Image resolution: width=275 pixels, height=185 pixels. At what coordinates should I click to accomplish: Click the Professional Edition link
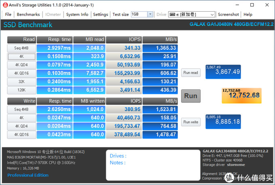click(x=28, y=175)
